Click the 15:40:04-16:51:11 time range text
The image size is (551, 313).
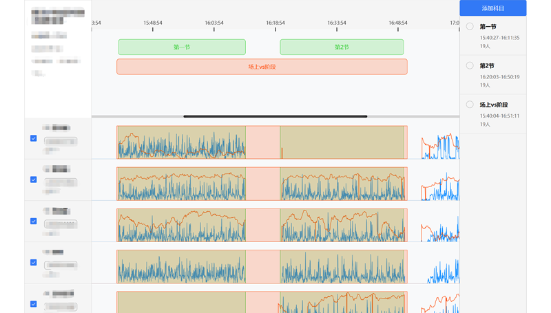499,116
